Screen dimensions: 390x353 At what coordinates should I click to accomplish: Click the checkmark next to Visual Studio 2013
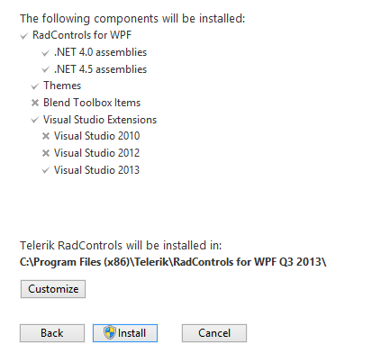tap(46, 170)
